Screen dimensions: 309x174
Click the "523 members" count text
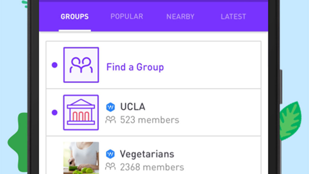(x=149, y=120)
